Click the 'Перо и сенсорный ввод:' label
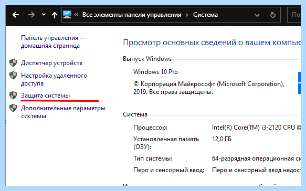Image resolution: width=306 pixels, height=191 pixels. pos(168,170)
